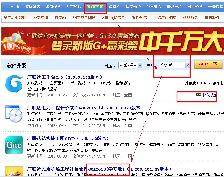This screenshot has width=224, height=177.
Task: Click the update date 2013-08-08
Action: (x=57, y=156)
